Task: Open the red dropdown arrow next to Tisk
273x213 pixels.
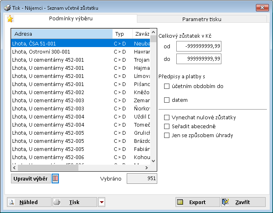Action: [102, 202]
